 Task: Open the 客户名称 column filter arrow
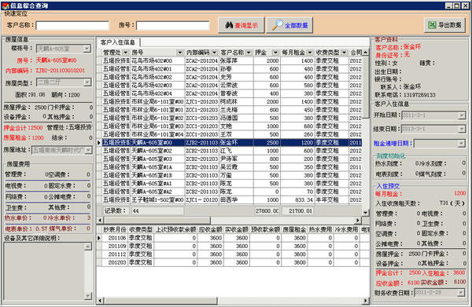click(249, 53)
